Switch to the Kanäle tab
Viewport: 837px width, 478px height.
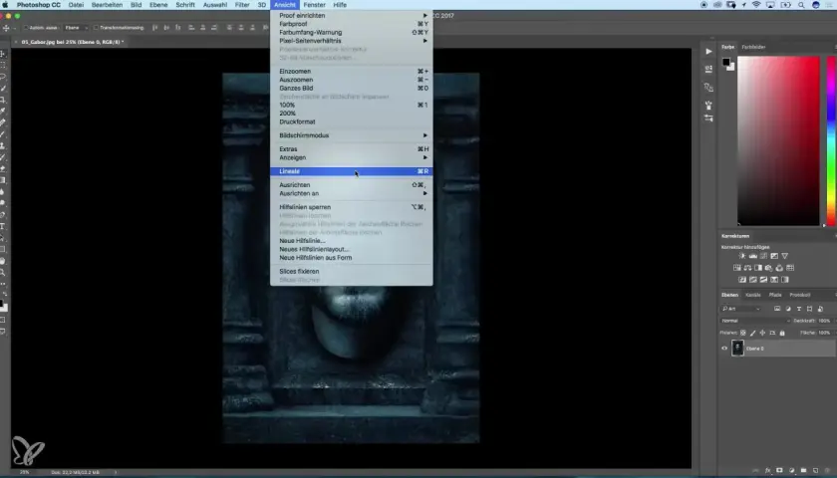point(753,295)
